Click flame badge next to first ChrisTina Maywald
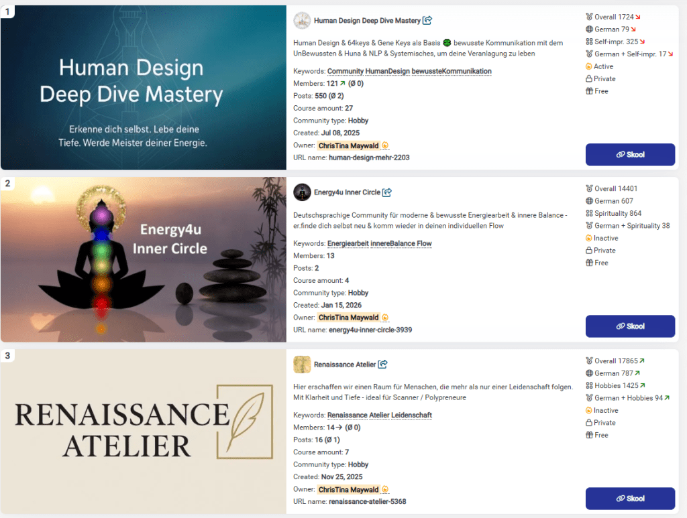The height and width of the screenshot is (518, 687). (385, 145)
